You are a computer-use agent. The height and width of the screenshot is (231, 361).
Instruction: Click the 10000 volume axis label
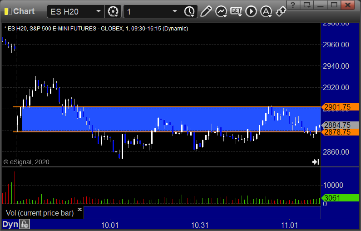click(x=333, y=185)
